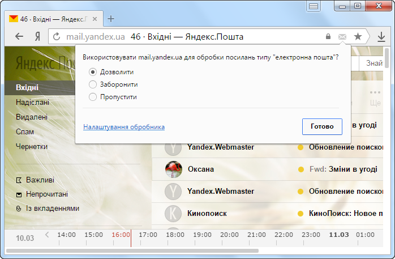Open the browser menu hamburger icon
395x259 pixels.
click(314, 6)
